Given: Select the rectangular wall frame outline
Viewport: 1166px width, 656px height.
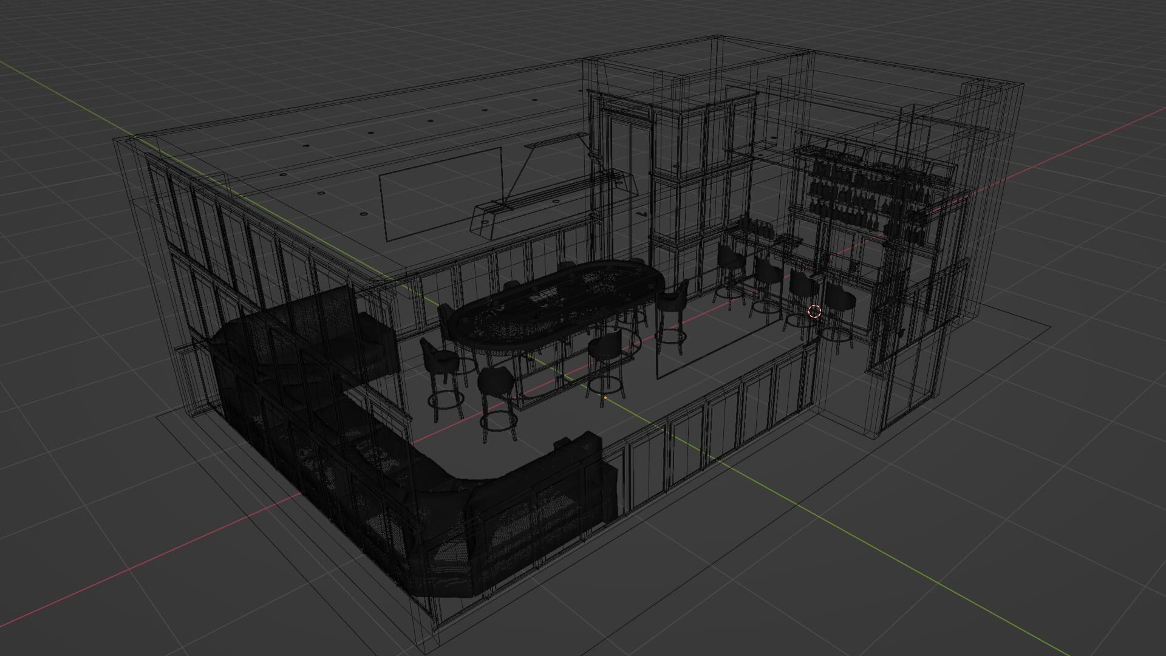Looking at the screenshot, I should [x=442, y=193].
